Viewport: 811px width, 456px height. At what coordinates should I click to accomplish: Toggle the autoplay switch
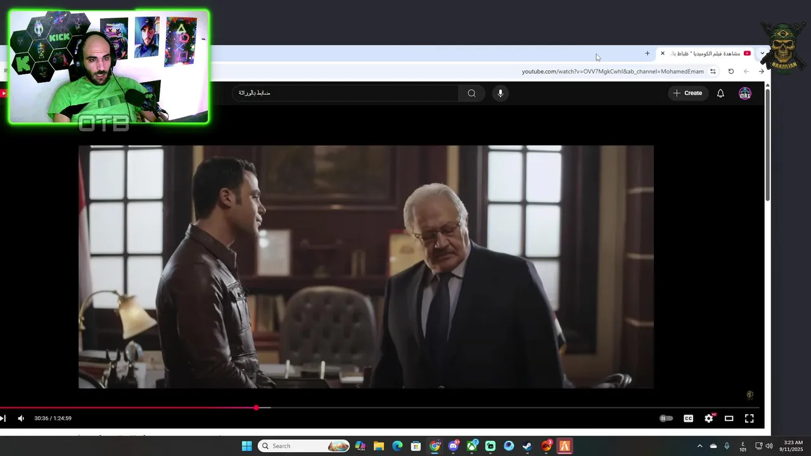pos(666,418)
